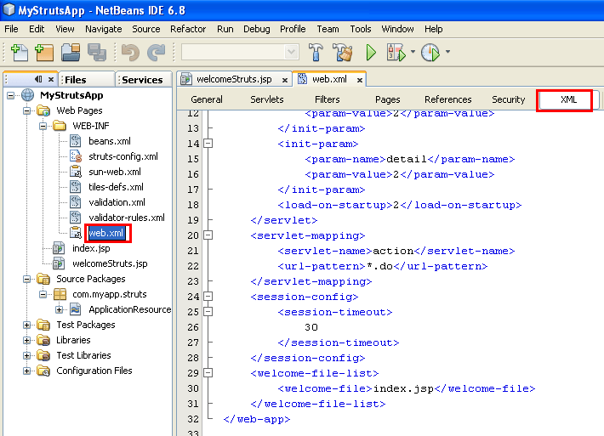Viewport: 604px width, 436px height.
Task: Click the New Project toolbar icon
Action: 44,53
